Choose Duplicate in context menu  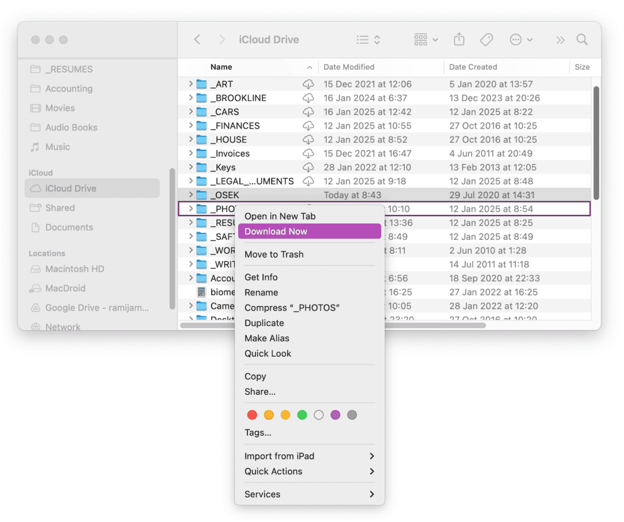(x=309, y=323)
